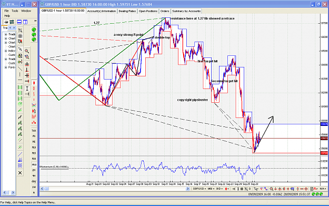Click the right arrow beside the Tra... panel tab
This screenshot has width=329, height=206.
pyautogui.click(x=14, y=28)
